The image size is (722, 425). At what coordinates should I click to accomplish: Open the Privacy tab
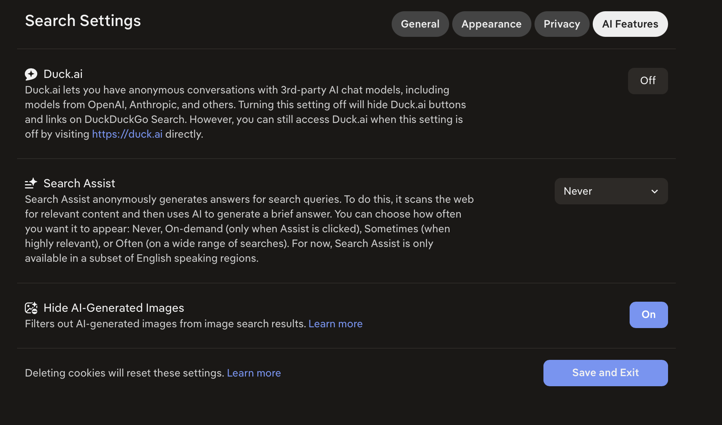562,24
